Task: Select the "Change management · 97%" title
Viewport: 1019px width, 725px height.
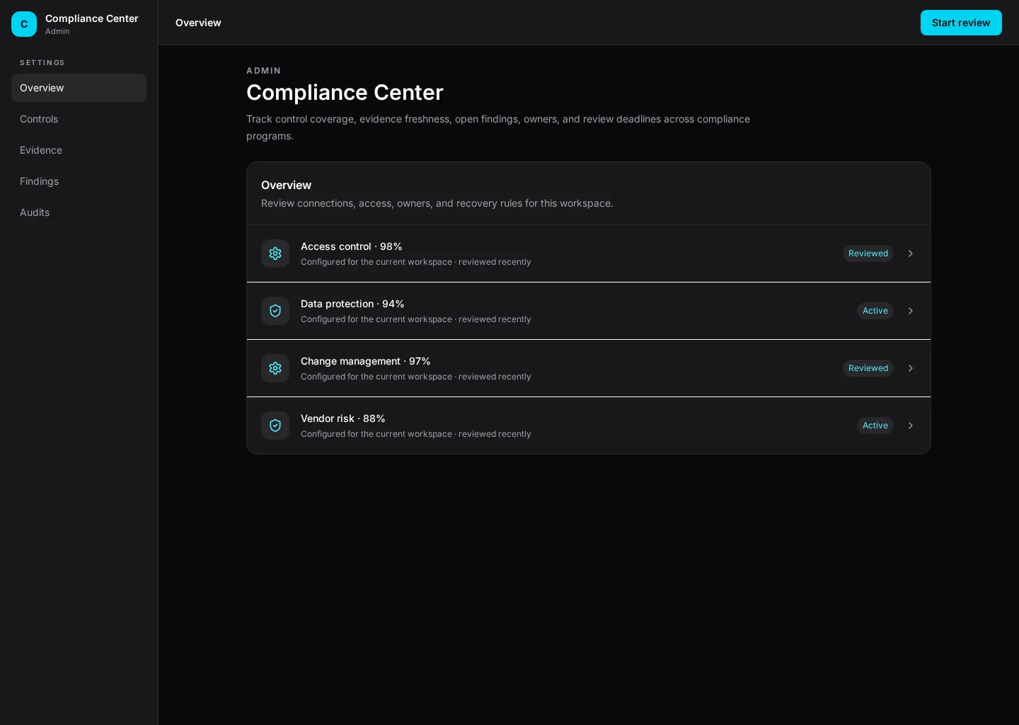Action: [x=366, y=361]
